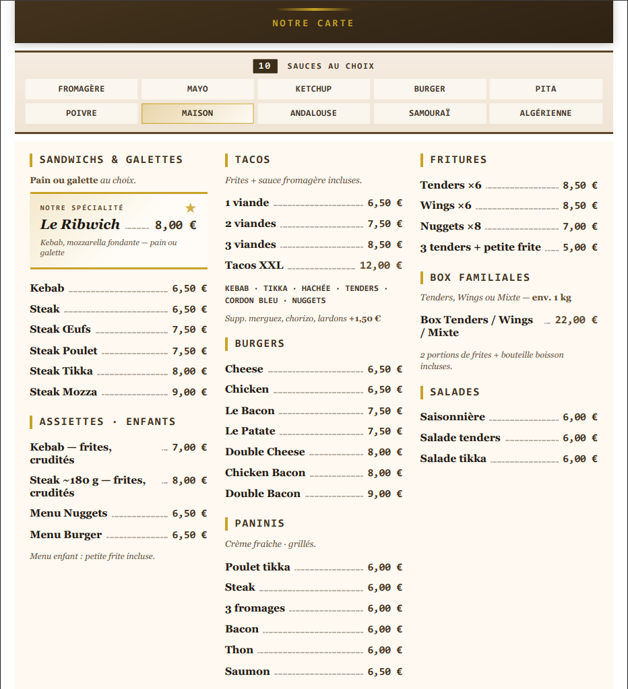Select the 'Double Cheese' burger
The height and width of the screenshot is (689, 628).
[x=314, y=452]
